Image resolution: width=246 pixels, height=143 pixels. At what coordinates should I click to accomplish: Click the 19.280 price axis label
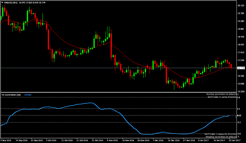(x=241, y=21)
